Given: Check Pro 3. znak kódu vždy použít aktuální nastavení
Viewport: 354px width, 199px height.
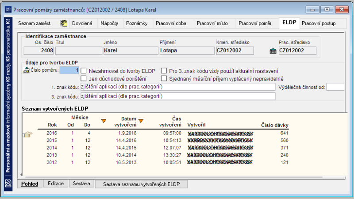Looking at the screenshot, I should click(164, 71).
